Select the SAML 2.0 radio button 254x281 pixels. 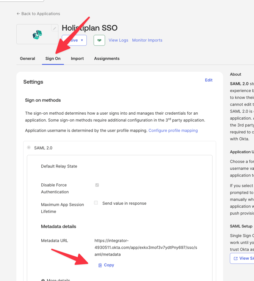pos(29,147)
